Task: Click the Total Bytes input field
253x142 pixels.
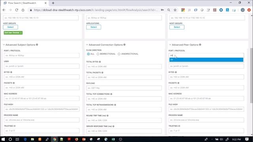Action: pos(124,67)
